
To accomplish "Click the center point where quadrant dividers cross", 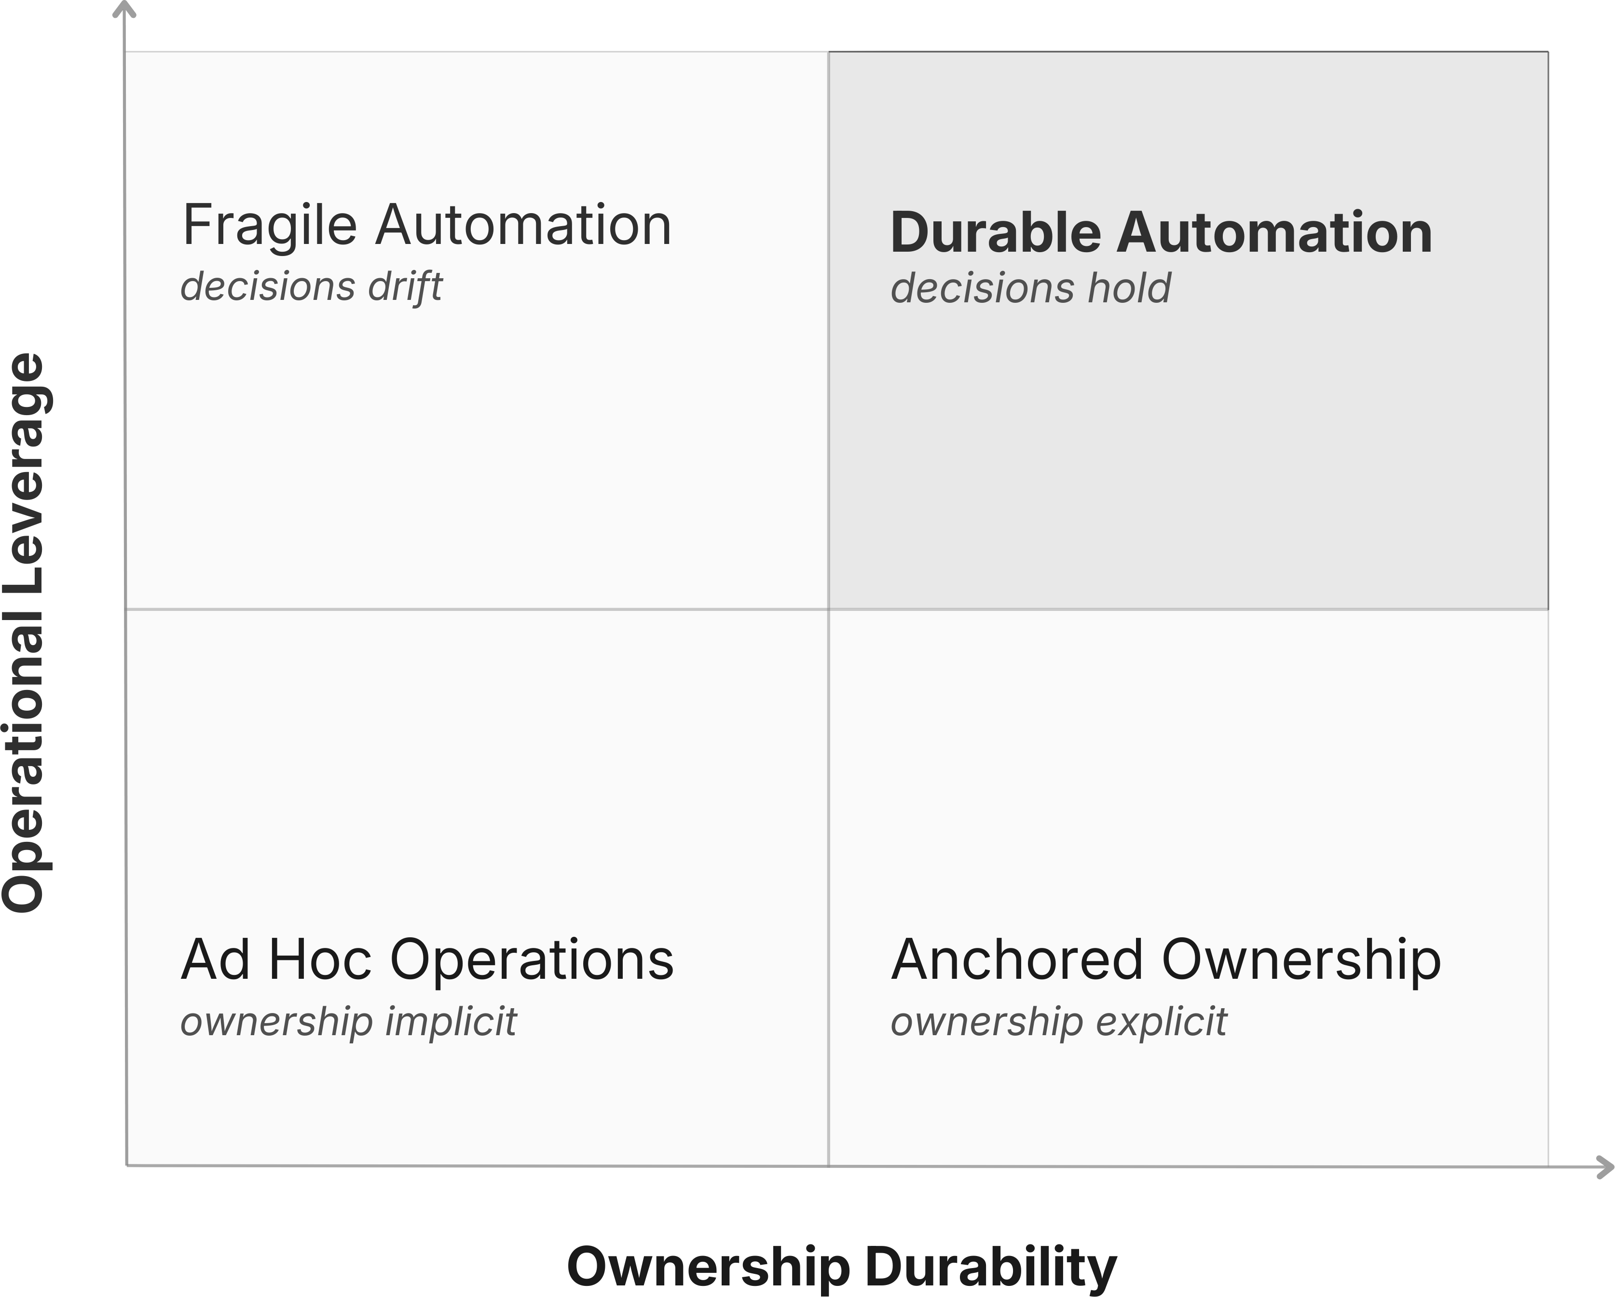I will tap(828, 609).
